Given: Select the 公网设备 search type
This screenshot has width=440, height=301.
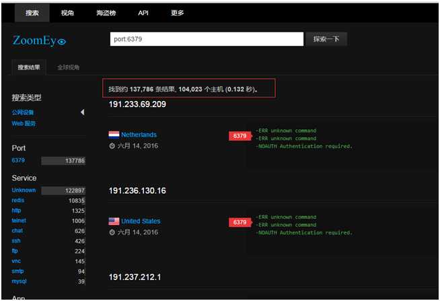Looking at the screenshot, I should [x=23, y=112].
